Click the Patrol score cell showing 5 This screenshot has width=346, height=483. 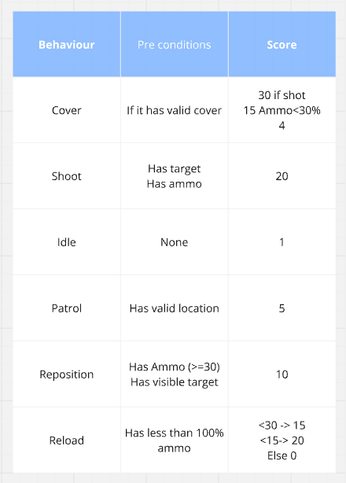click(282, 308)
